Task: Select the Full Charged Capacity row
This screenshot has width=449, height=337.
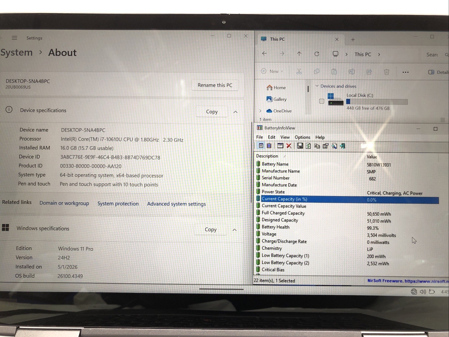Action: [x=347, y=213]
